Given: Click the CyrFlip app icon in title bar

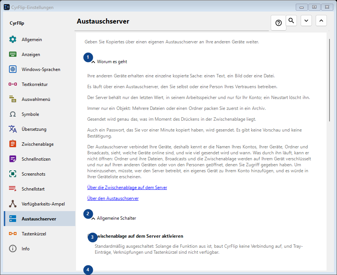Looking at the screenshot, I should coord(7,7).
